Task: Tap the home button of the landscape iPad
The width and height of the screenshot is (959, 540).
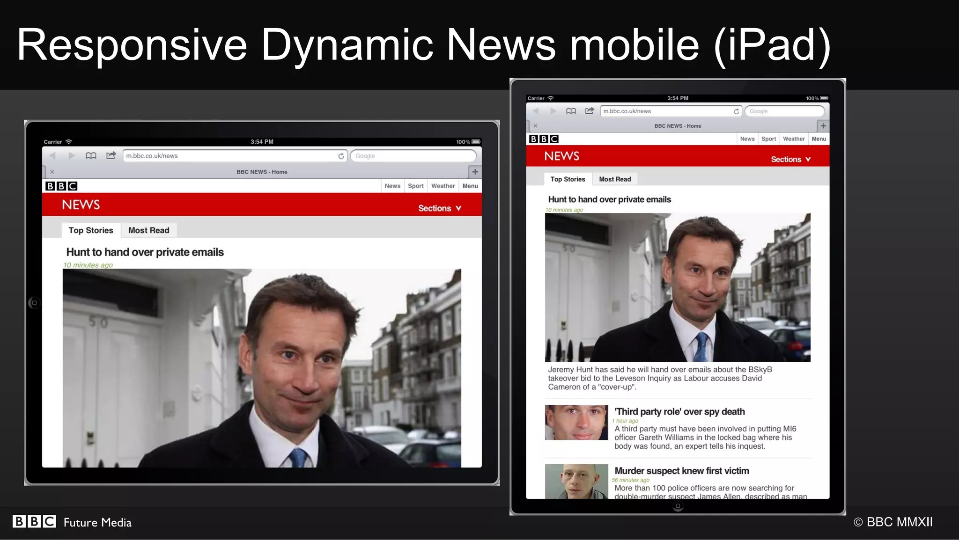Action: (x=34, y=303)
